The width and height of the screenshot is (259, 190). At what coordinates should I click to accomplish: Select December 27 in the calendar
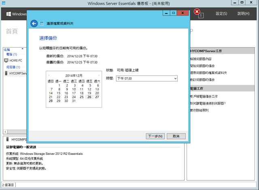pos(97,97)
